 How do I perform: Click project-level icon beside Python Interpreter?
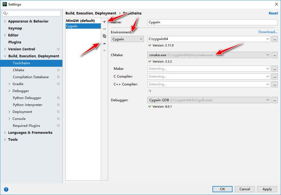[x=58, y=105]
